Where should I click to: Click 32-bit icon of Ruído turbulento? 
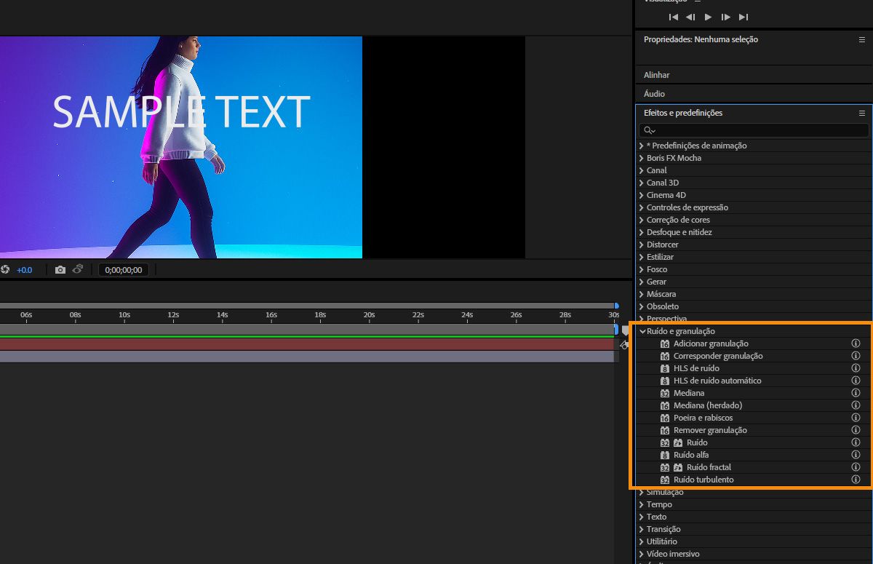[x=665, y=480]
